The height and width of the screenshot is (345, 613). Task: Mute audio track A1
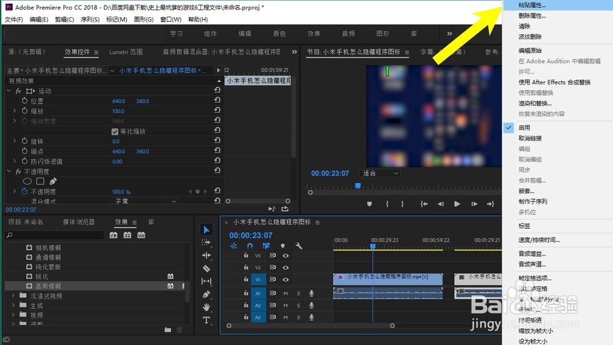[x=286, y=294]
